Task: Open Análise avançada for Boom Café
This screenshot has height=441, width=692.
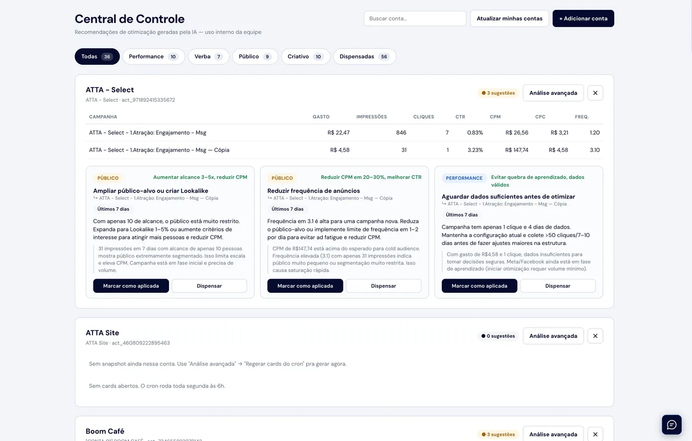Action: coord(553,434)
